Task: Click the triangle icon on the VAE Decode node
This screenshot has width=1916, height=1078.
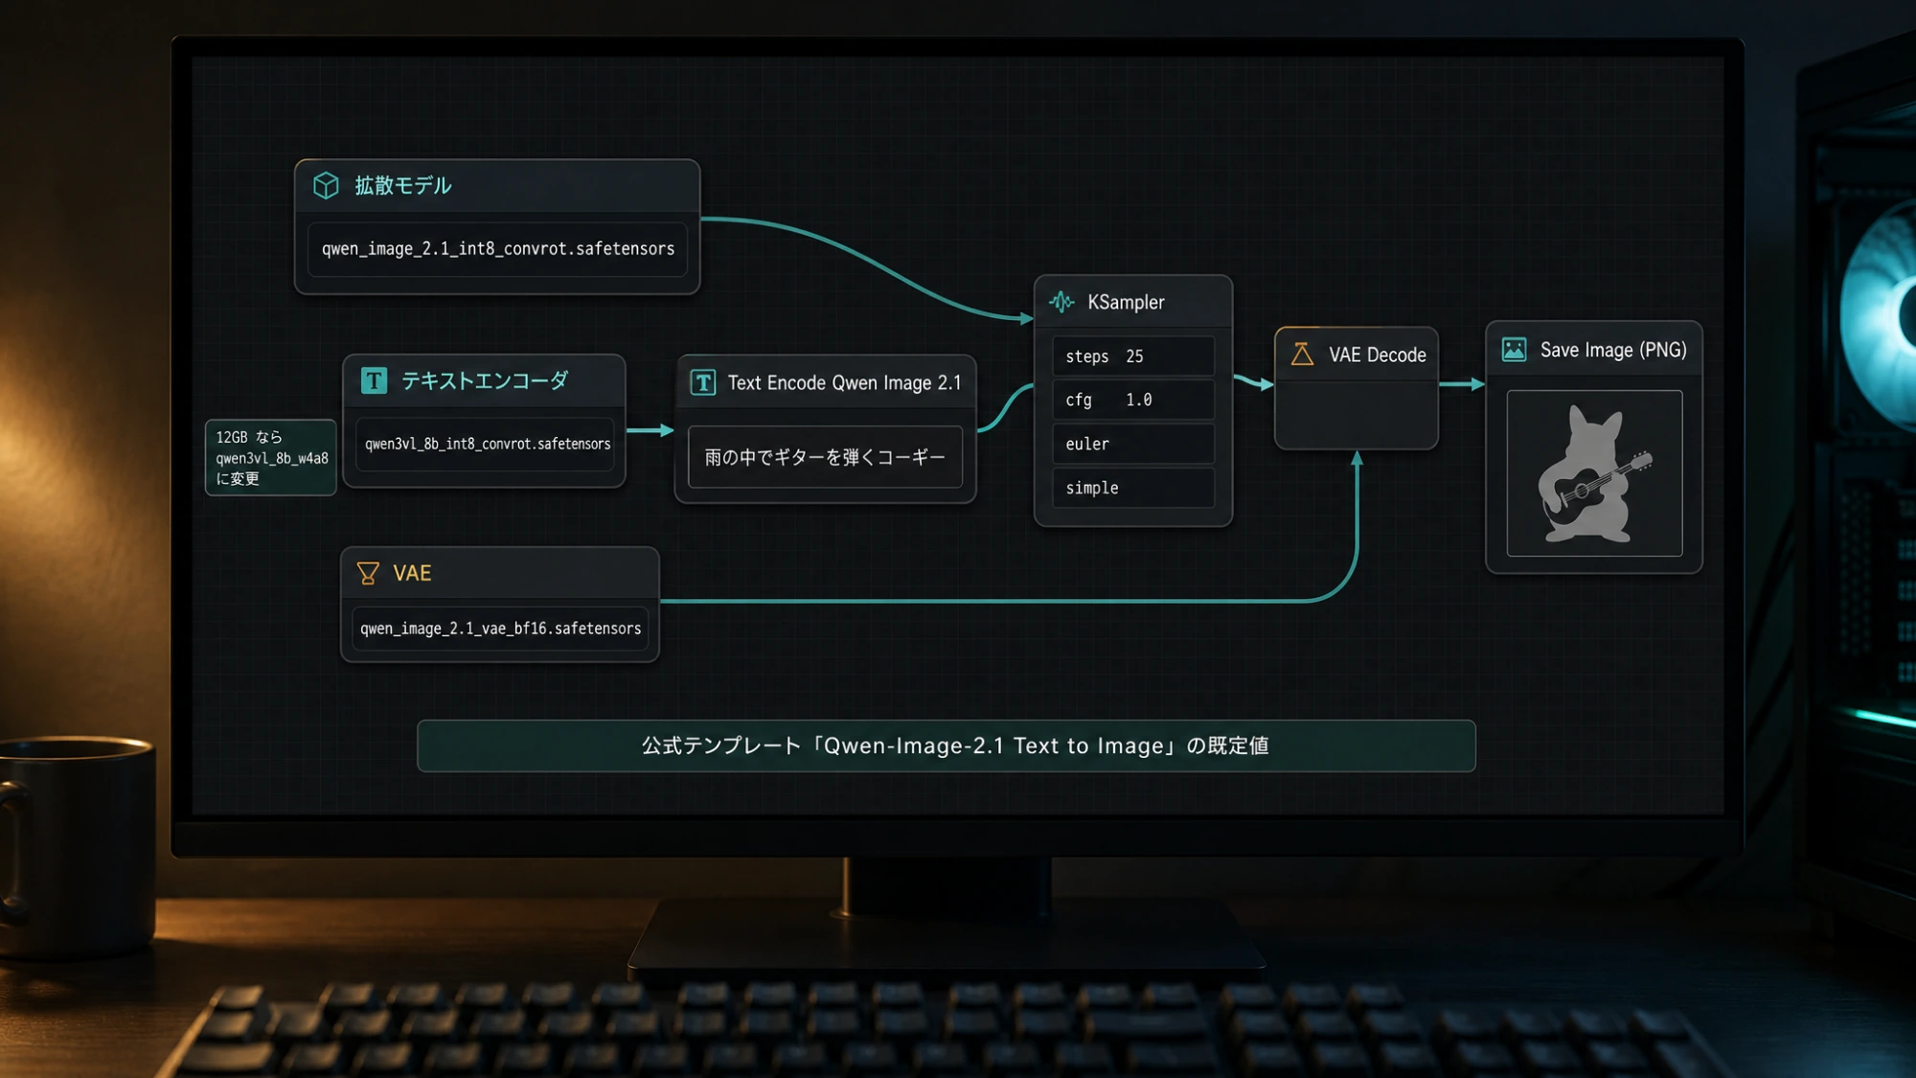Action: [x=1302, y=354]
